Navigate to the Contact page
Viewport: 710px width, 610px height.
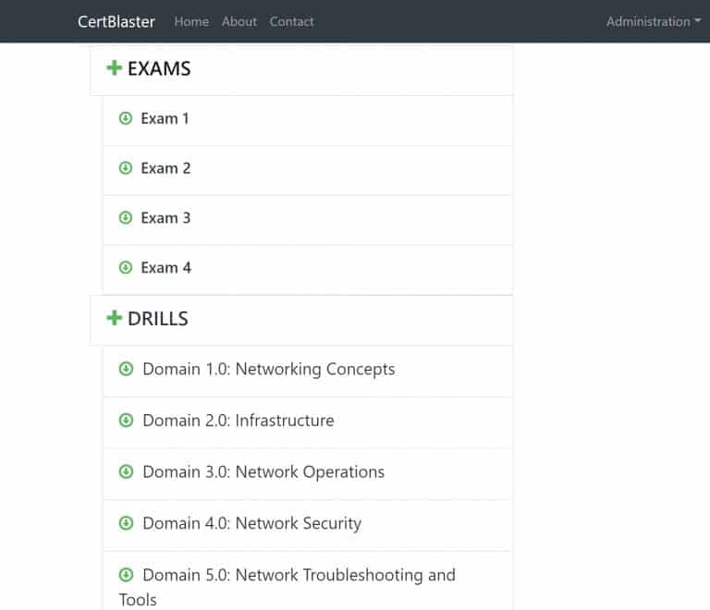click(x=291, y=21)
